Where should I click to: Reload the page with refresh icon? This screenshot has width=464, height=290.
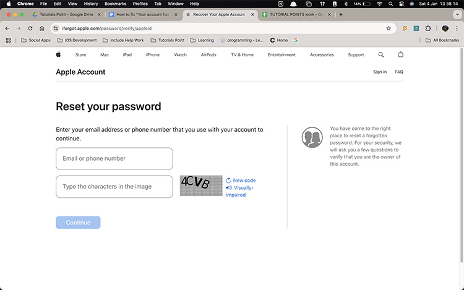30,28
